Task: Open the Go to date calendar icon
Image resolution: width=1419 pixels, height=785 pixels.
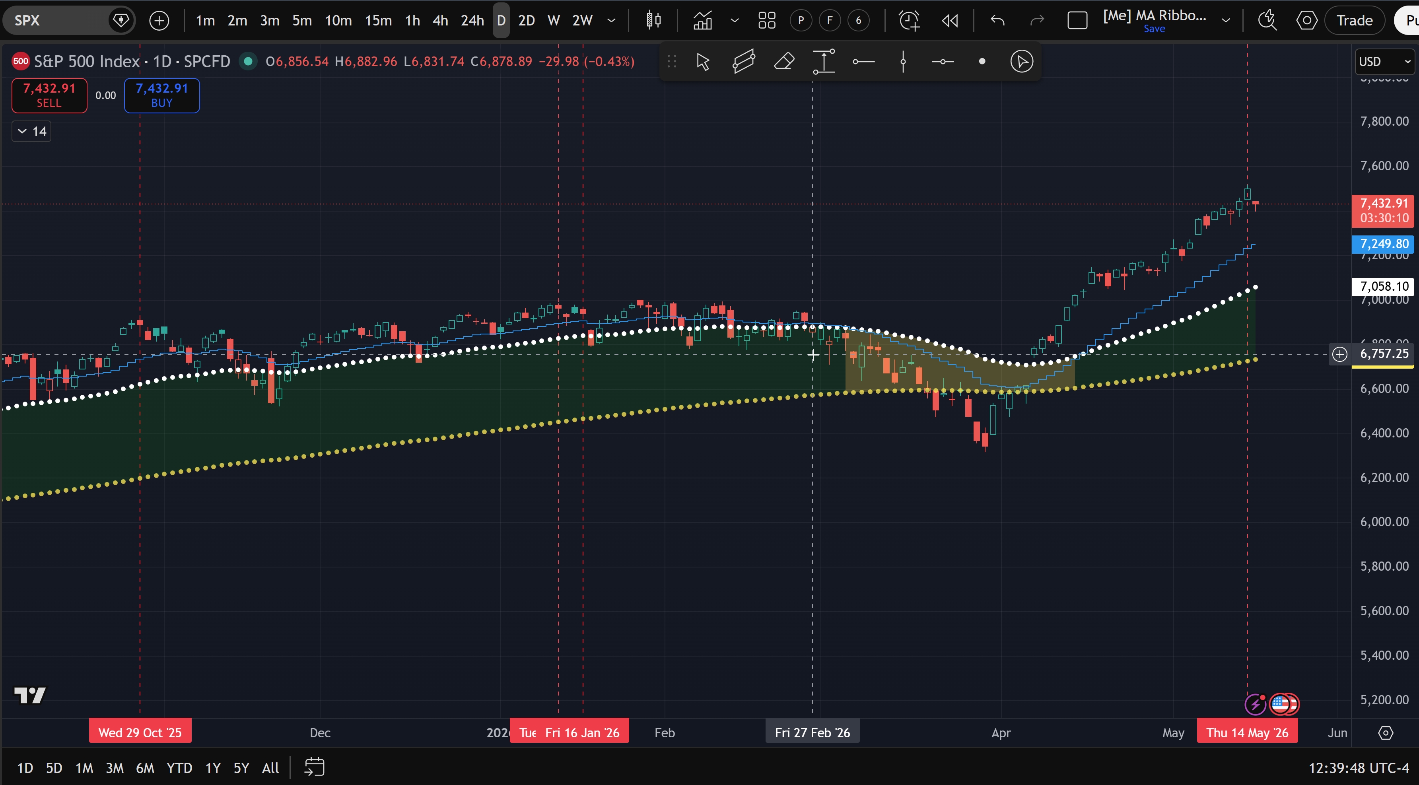Action: [314, 767]
